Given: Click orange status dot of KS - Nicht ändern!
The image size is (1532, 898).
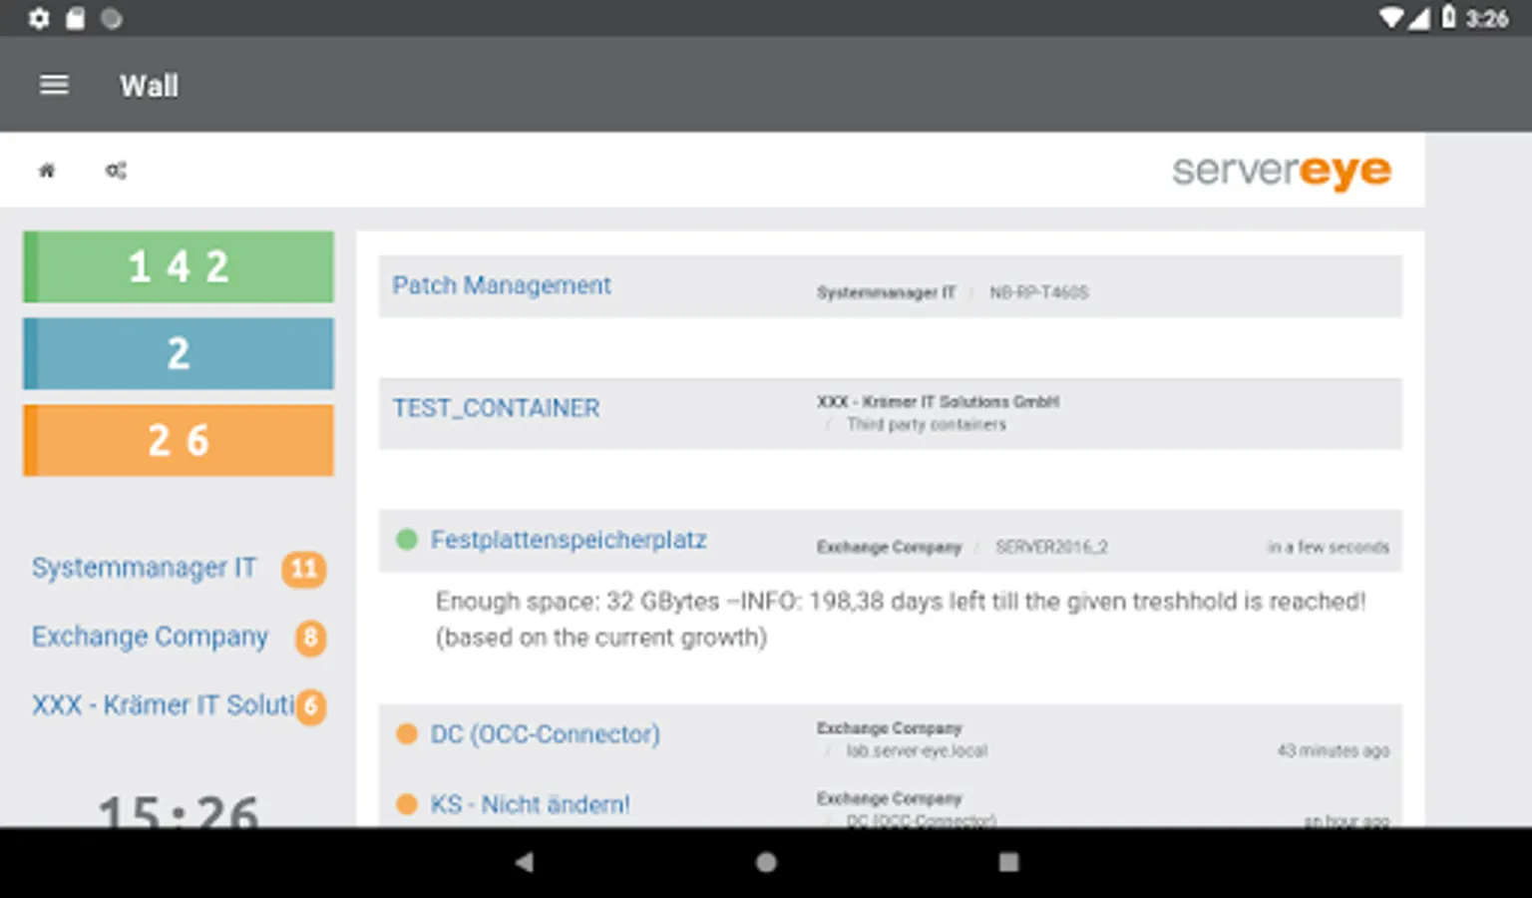Looking at the screenshot, I should (406, 804).
